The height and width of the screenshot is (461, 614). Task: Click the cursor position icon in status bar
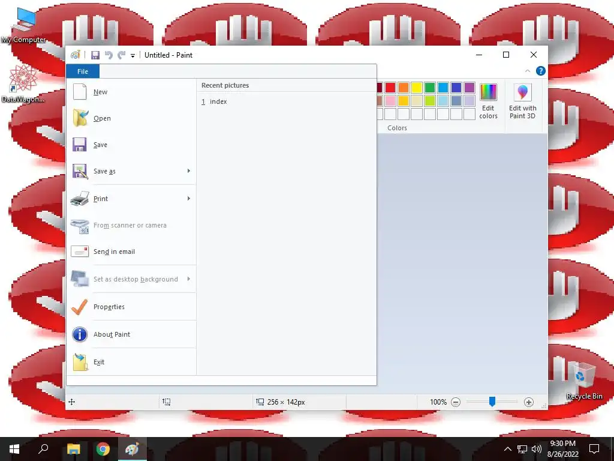click(72, 402)
